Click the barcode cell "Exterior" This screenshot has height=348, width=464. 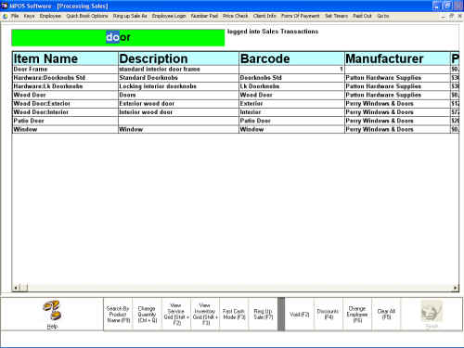tap(291, 104)
